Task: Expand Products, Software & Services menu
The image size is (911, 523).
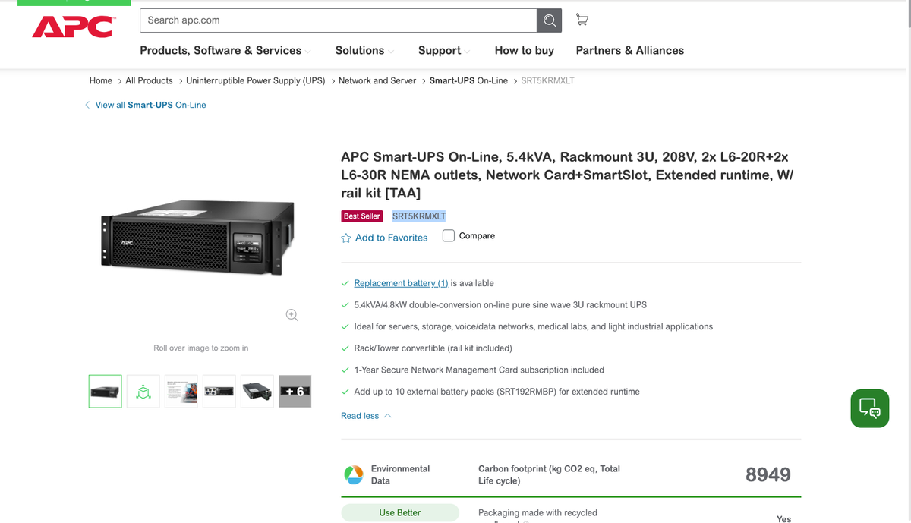Action: coord(225,51)
